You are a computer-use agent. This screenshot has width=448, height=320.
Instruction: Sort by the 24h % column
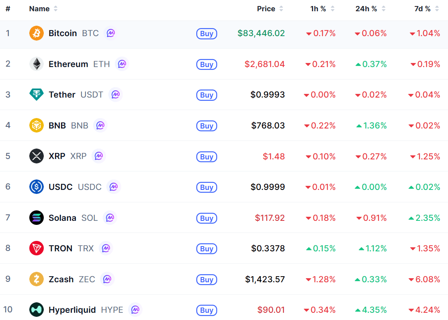(x=370, y=9)
